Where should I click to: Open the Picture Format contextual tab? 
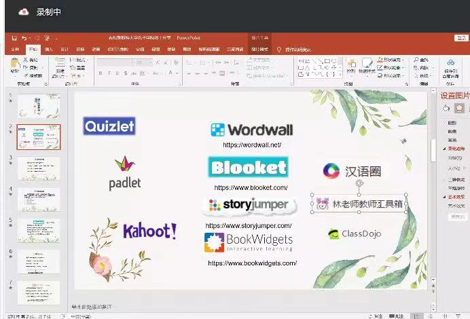tap(259, 49)
